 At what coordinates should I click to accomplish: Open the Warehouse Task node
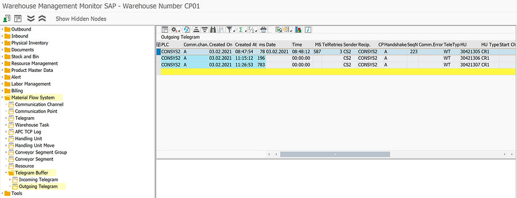coord(32,125)
